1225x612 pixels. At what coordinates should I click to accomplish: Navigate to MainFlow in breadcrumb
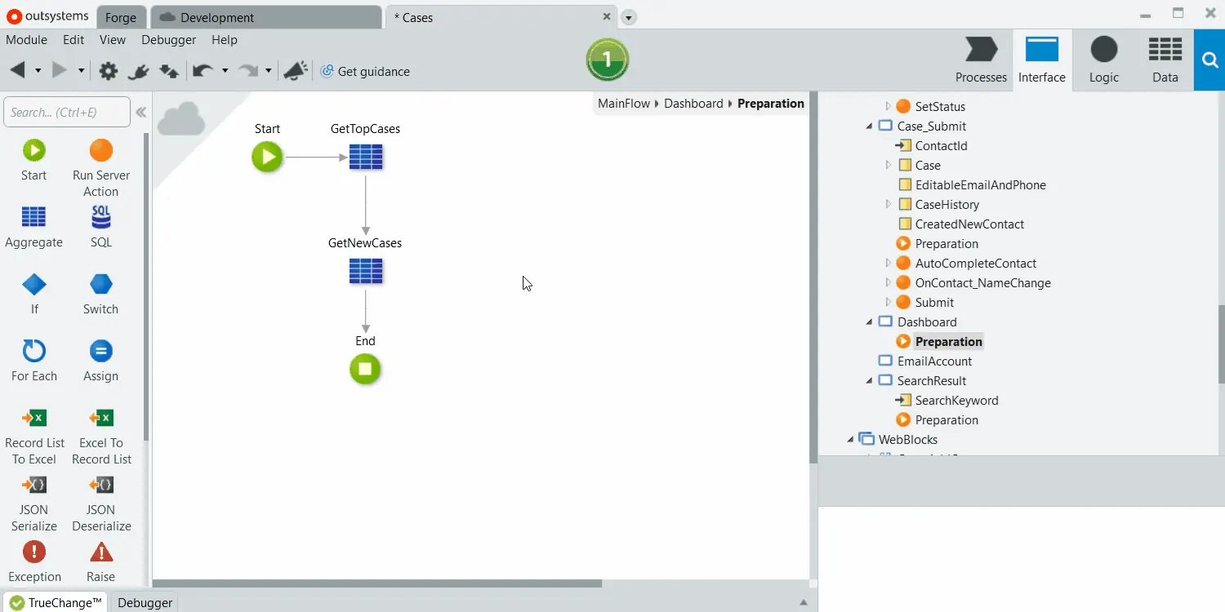pos(624,103)
